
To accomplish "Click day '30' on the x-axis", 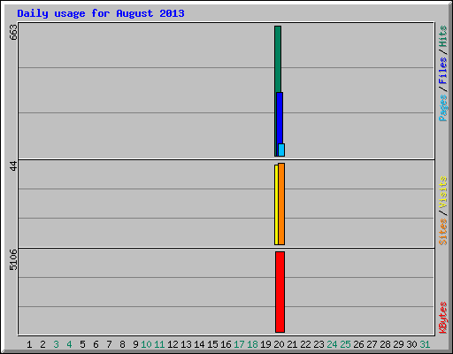I will 411,344.
